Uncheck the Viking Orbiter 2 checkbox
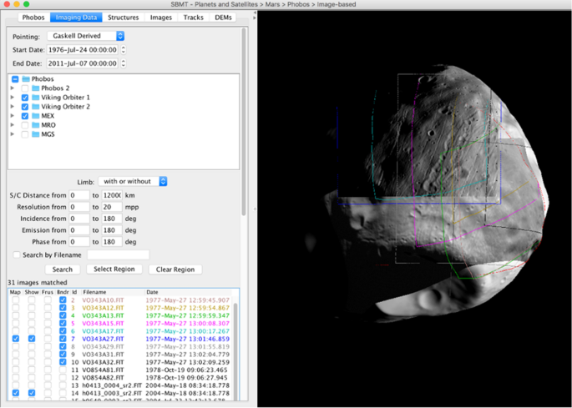 point(25,107)
